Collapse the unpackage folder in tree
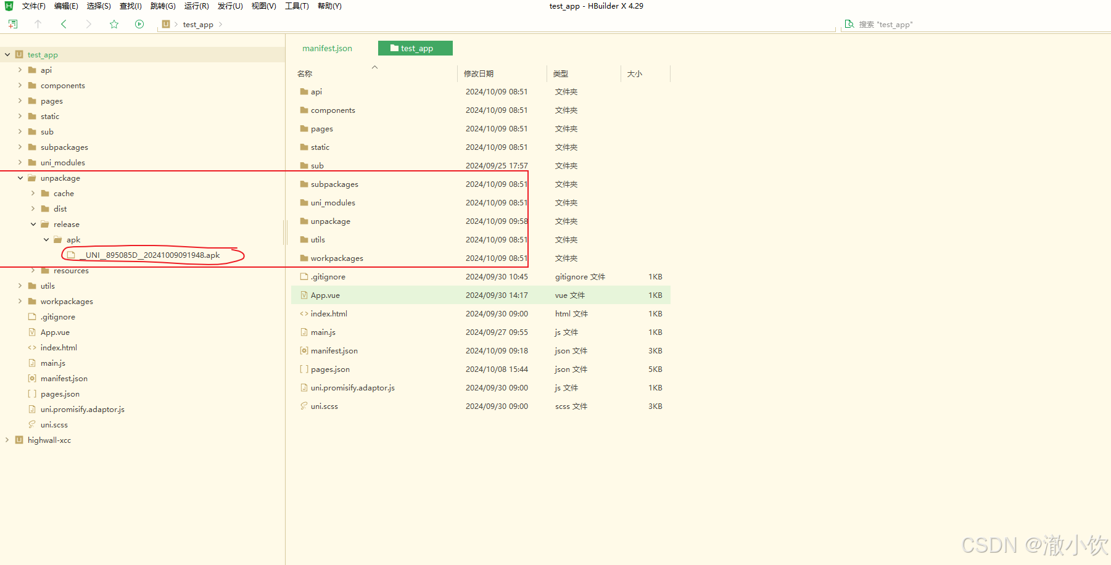The height and width of the screenshot is (565, 1111). pos(20,178)
